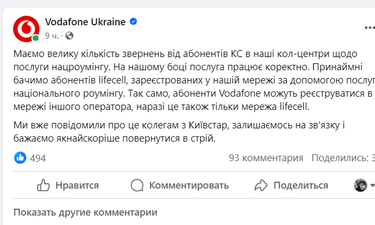Click the share arrow icon
Image resolution: width=375 pixels, height=225 pixels.
[261, 185]
